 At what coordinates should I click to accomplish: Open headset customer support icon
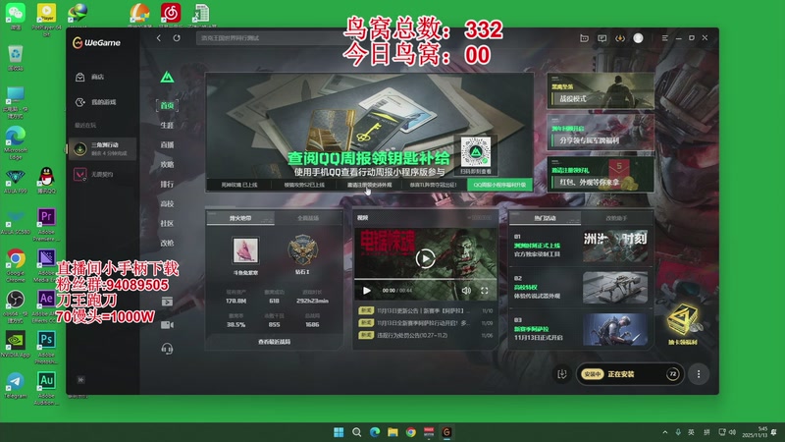pyautogui.click(x=167, y=349)
